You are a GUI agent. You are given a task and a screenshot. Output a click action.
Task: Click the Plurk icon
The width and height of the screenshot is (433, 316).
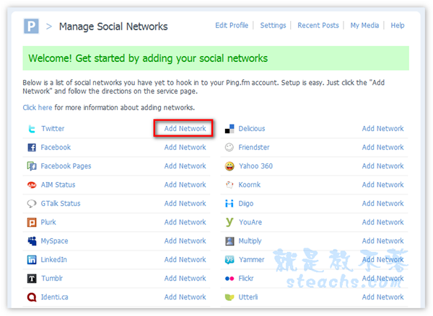pyautogui.click(x=32, y=222)
